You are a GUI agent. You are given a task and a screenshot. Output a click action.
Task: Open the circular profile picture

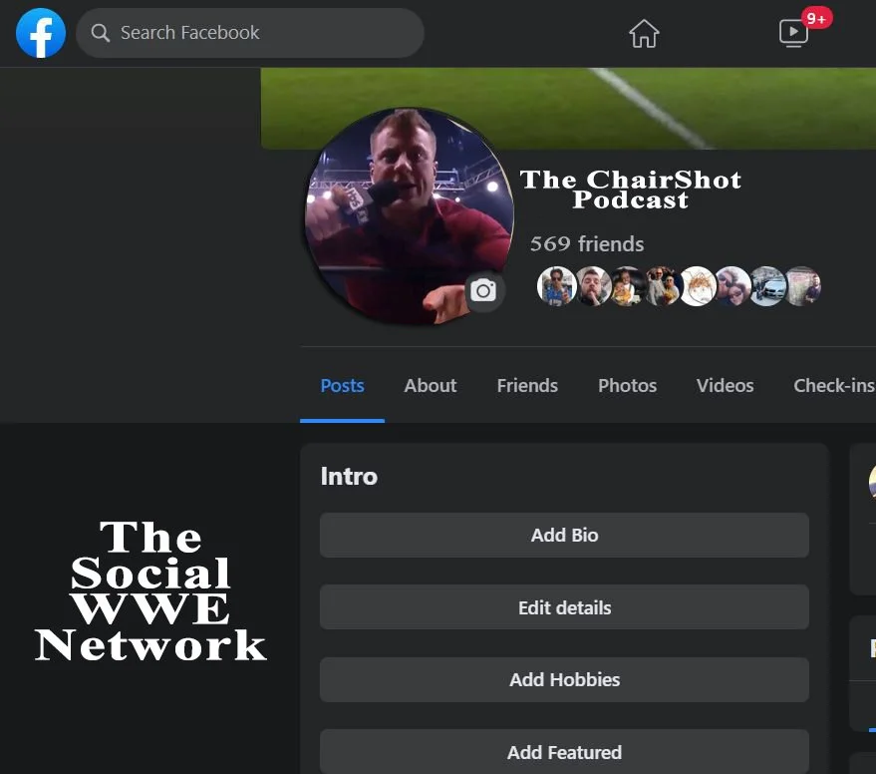click(409, 216)
